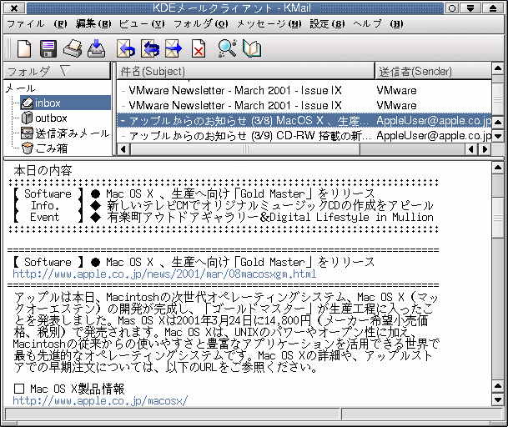Open message search with the magnifier icon

[227, 48]
